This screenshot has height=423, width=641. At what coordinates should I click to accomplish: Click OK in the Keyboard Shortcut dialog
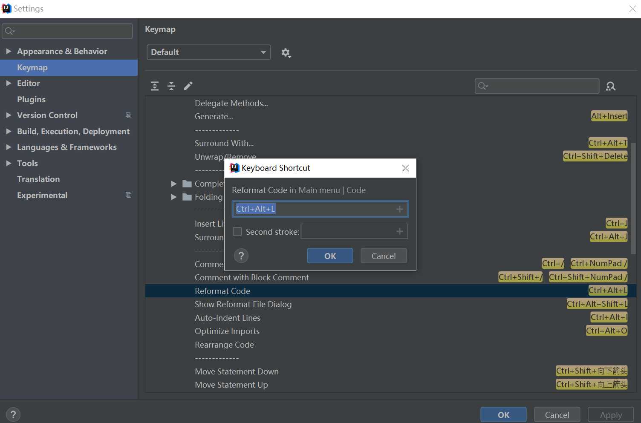coord(330,256)
